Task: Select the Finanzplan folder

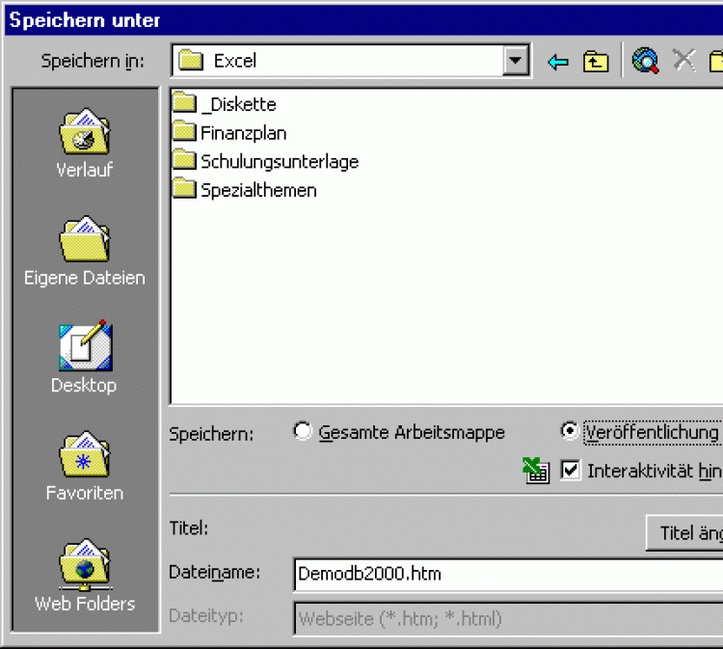Action: [x=242, y=133]
